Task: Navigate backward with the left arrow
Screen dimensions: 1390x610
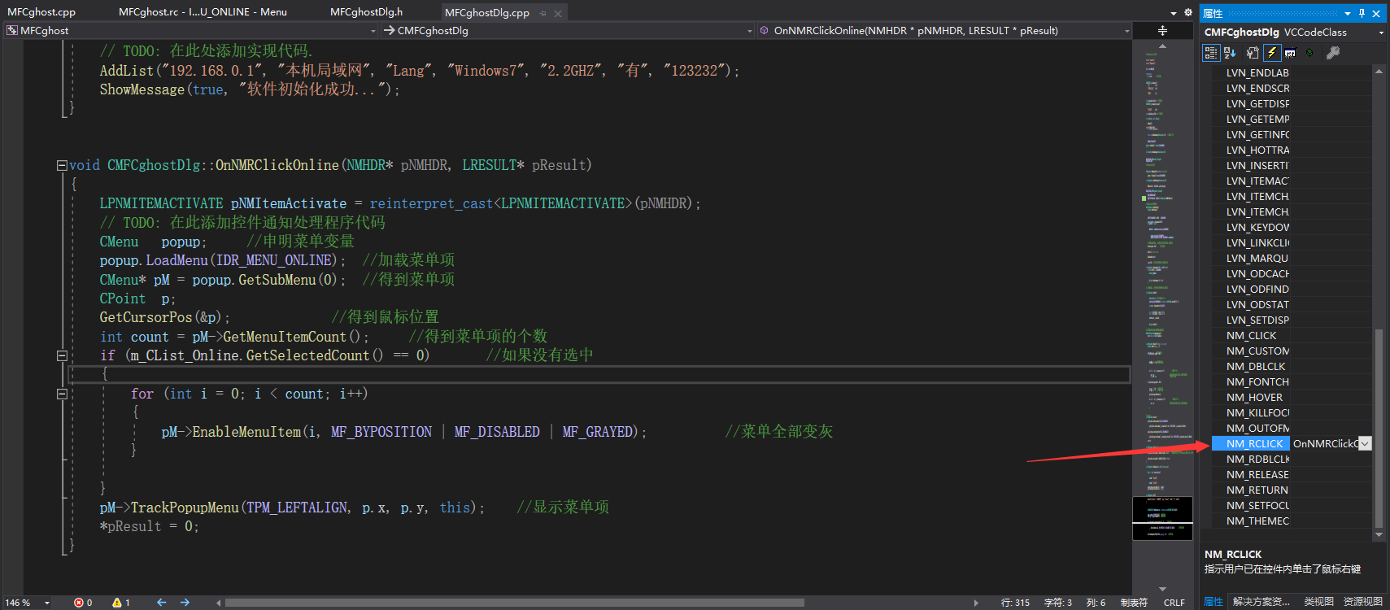Action: (161, 603)
